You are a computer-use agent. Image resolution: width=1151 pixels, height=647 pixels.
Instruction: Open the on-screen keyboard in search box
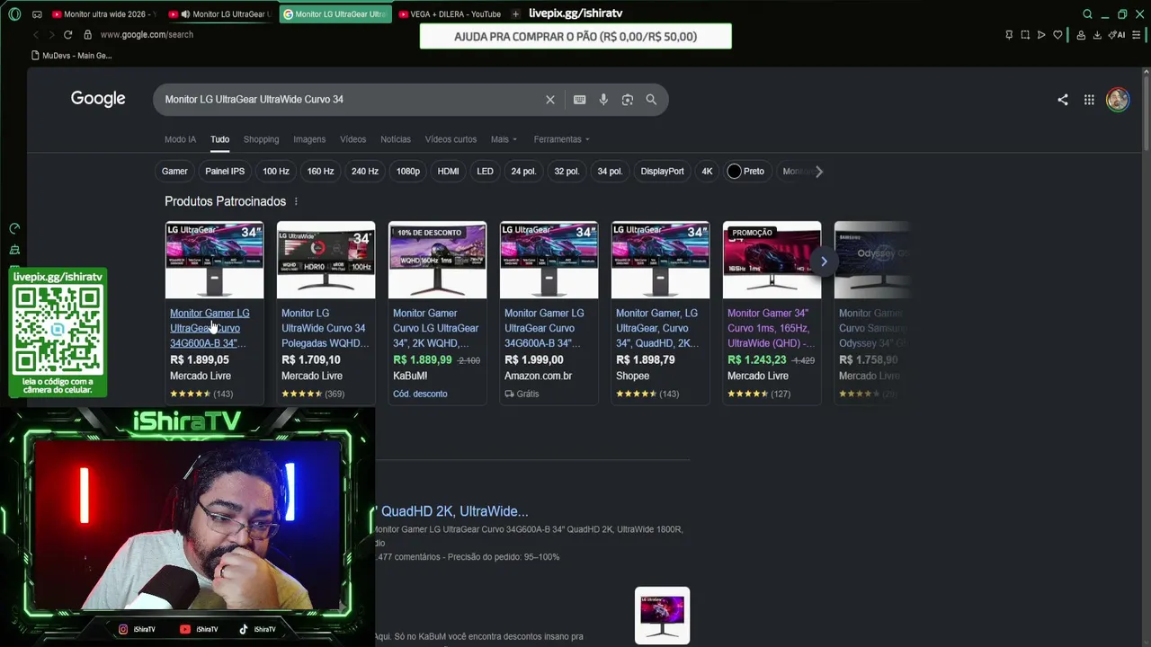pyautogui.click(x=580, y=100)
